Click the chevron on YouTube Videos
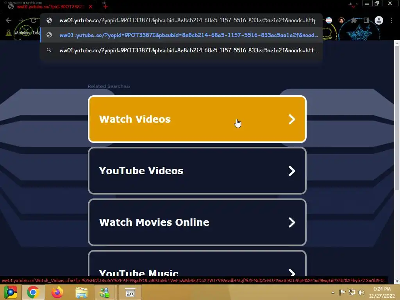Viewport: 400px width, 300px height. tap(292, 171)
